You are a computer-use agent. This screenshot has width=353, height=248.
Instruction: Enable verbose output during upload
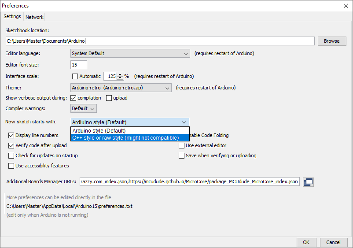[x=109, y=98]
